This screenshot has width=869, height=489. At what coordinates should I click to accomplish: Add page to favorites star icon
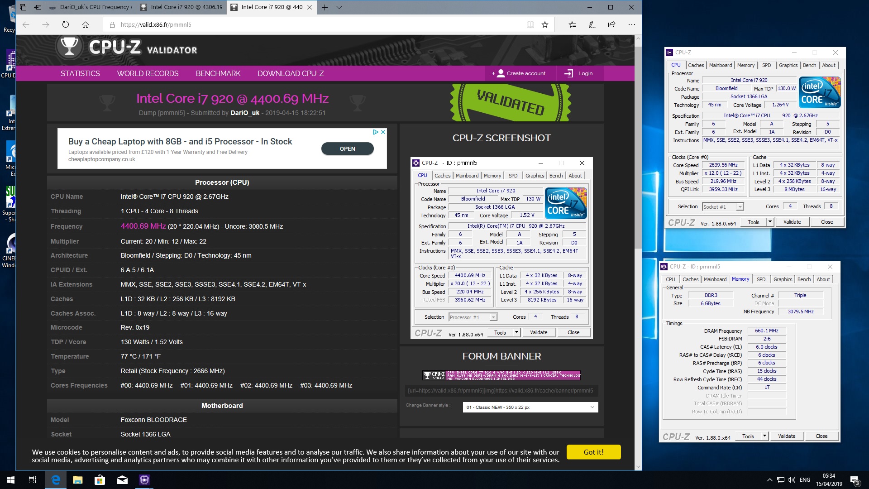point(545,24)
